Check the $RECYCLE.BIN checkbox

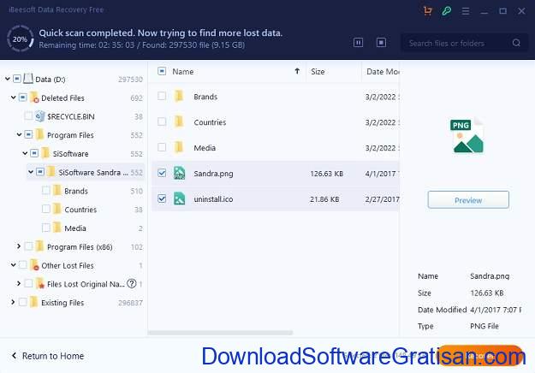point(28,116)
